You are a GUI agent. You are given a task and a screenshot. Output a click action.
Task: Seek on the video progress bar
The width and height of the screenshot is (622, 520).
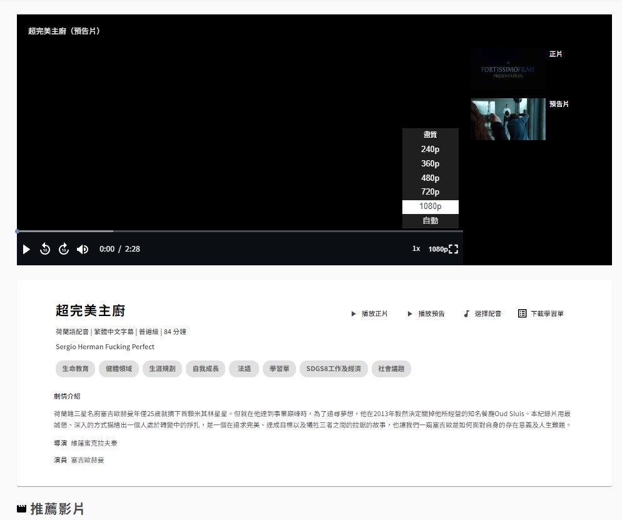[x=240, y=232]
